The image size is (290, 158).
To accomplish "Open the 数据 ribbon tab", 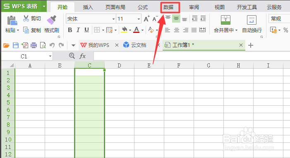I will pos(168,7).
